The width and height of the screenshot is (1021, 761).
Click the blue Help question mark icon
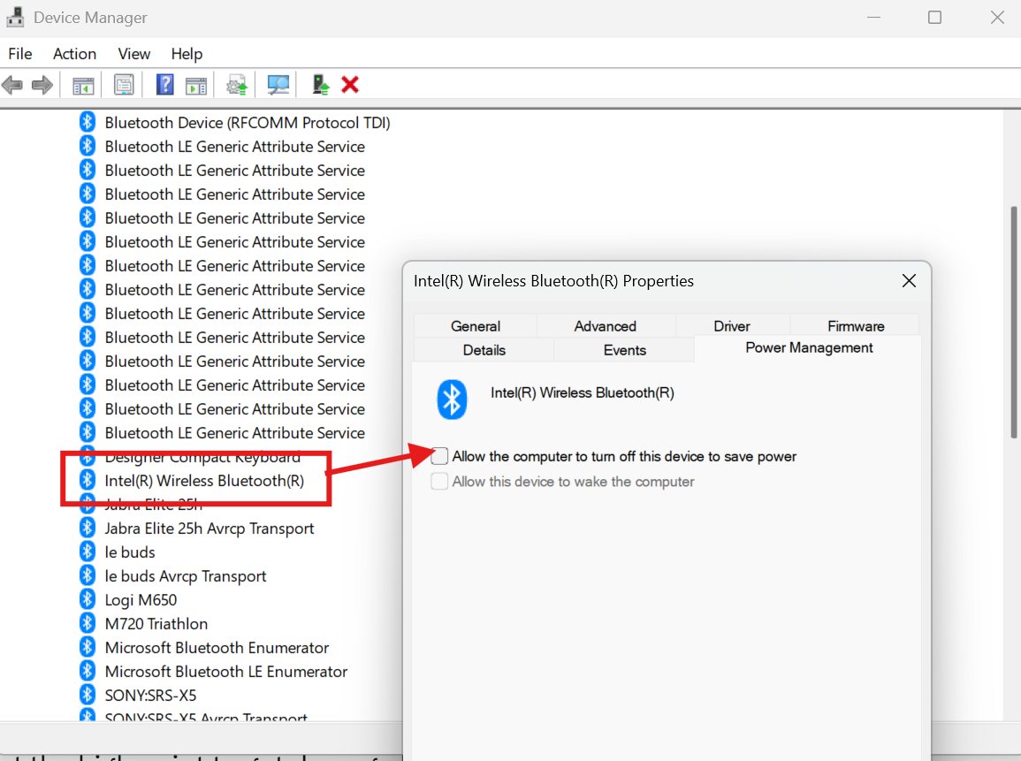(164, 85)
